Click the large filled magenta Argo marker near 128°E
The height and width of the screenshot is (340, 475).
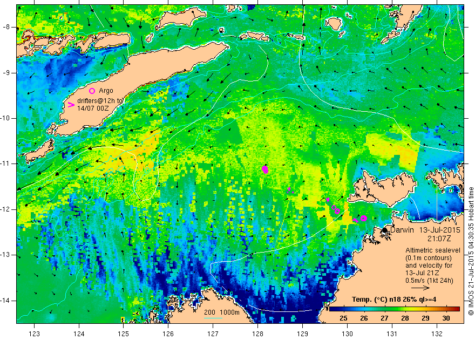[265, 169]
